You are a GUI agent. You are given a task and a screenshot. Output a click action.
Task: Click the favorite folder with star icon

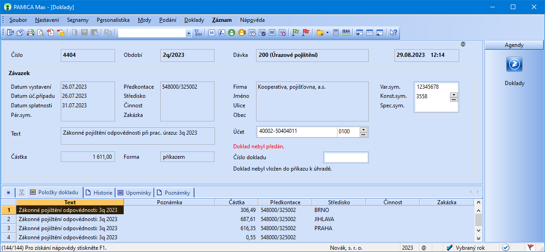(320, 33)
